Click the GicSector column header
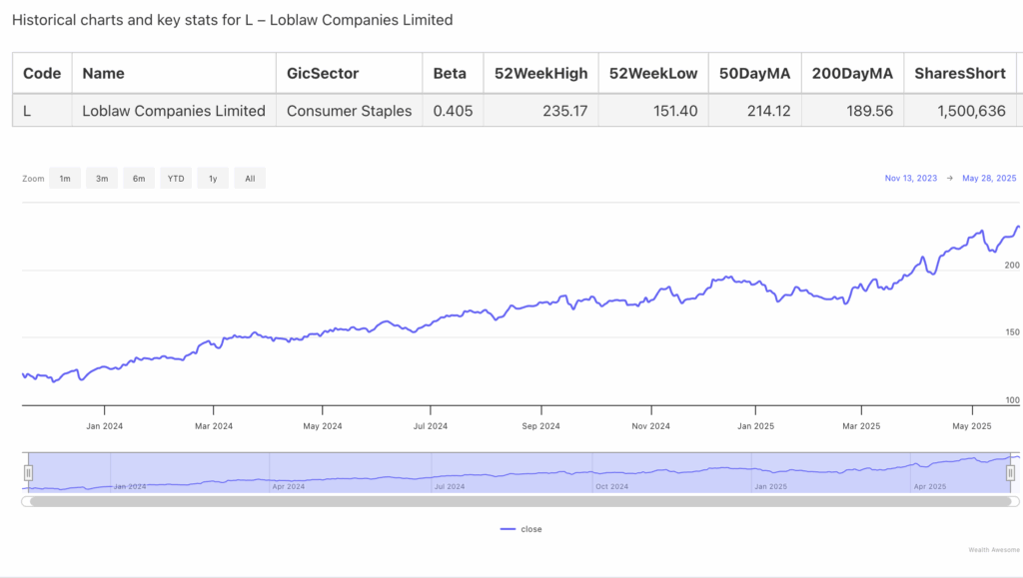Image resolution: width=1023 pixels, height=578 pixels. [349, 73]
